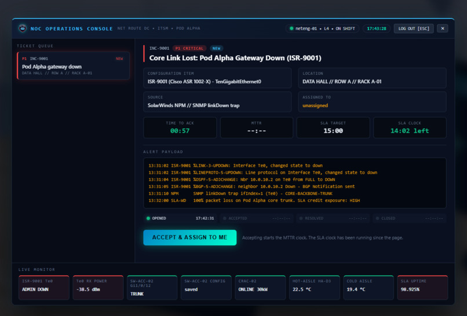Click the unassigned Assigned To value

(x=315, y=105)
